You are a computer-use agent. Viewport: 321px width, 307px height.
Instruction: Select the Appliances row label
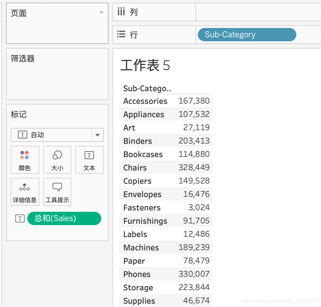144,115
